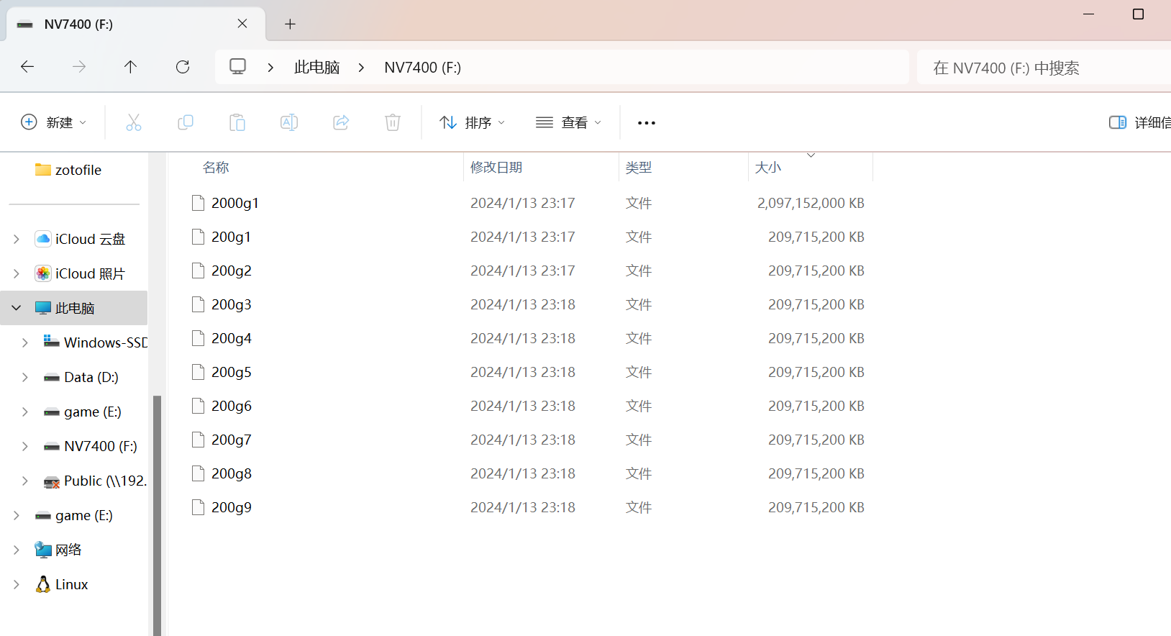Viewport: 1171px width, 636px height.
Task: Click the Rename icon in toolbar
Action: (x=289, y=122)
